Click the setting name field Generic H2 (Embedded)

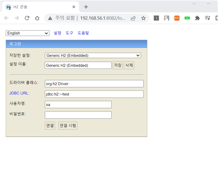click(x=78, y=65)
